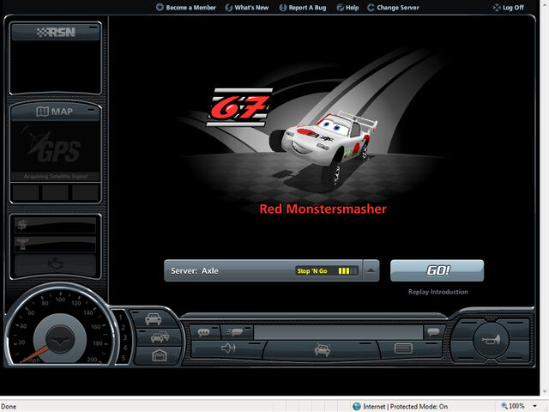Image resolution: width=549 pixels, height=412 pixels.
Task: Click the Stop 'N Go status label
Action: (312, 271)
